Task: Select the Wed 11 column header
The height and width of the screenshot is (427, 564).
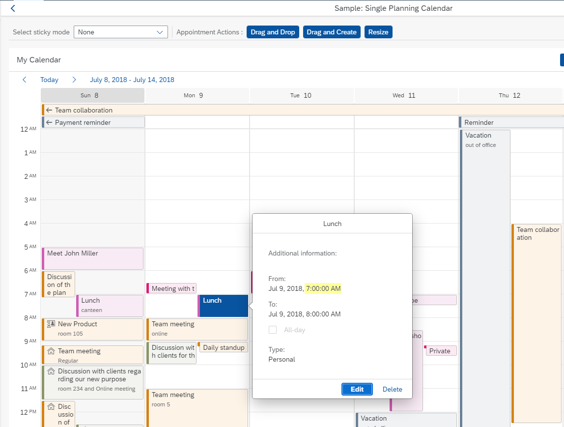Action: [405, 95]
